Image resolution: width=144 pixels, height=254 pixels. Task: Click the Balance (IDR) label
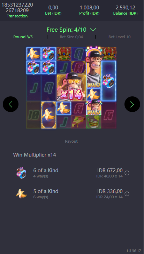tap(125, 13)
